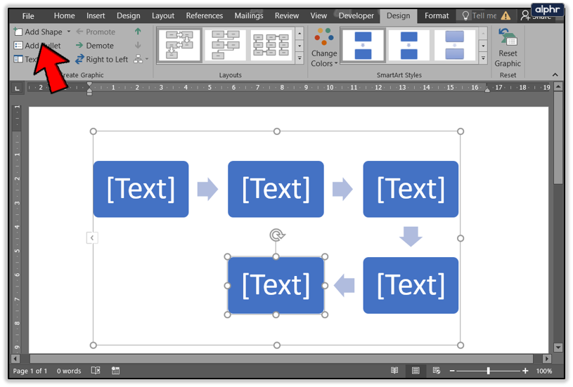Viewport: 573px width, 387px height.
Task: Click the tab stop selector on the ruler
Action: click(17, 88)
